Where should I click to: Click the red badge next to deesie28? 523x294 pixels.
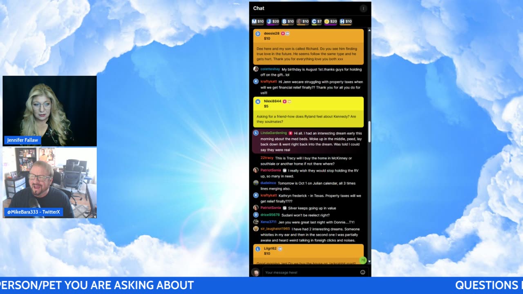pos(283,33)
